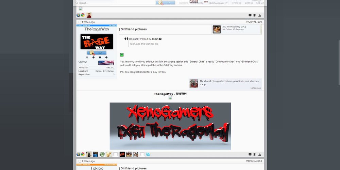340x170 pixels.
Task: Click the view-post icon next to JINGS
Action: click(160, 39)
